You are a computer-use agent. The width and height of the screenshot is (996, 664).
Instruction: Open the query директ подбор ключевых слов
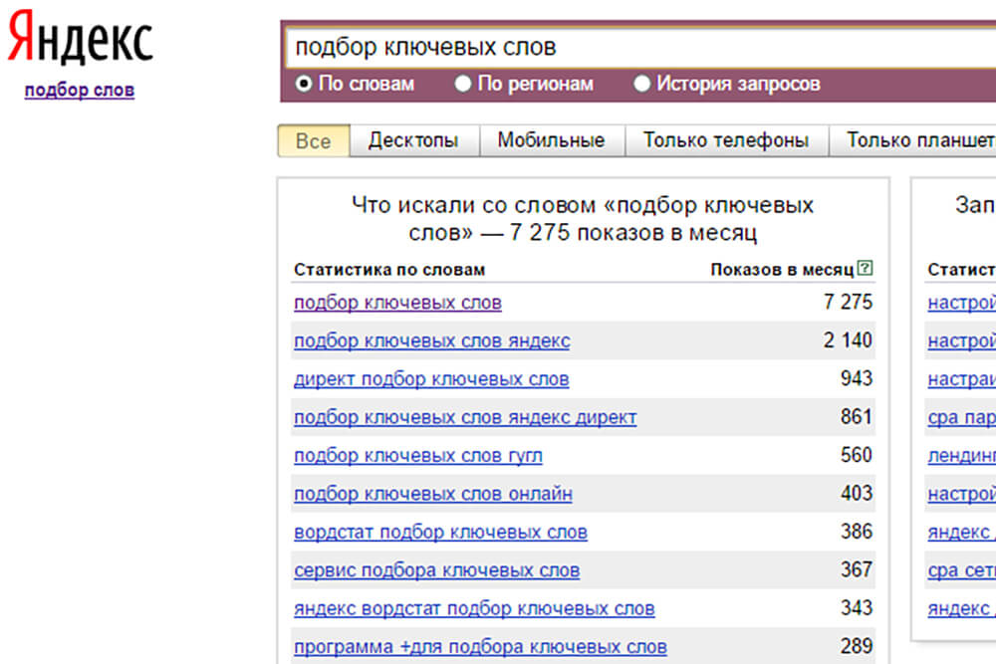click(431, 379)
